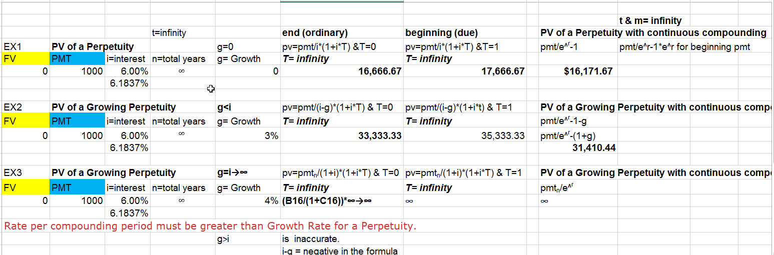
Task: Select the growth value 0 in EX1 block
Action: tap(248, 71)
